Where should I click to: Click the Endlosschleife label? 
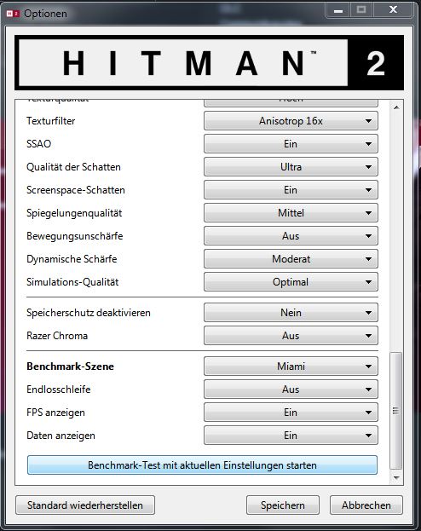(x=58, y=390)
